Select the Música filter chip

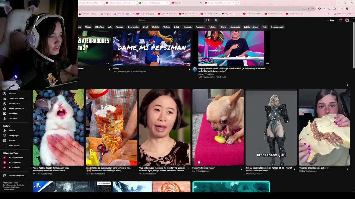(88, 27)
